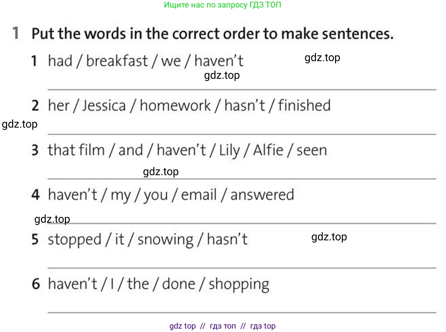Click the word 'homework' in sentence 2
The width and height of the screenshot is (446, 332).
click(175, 106)
